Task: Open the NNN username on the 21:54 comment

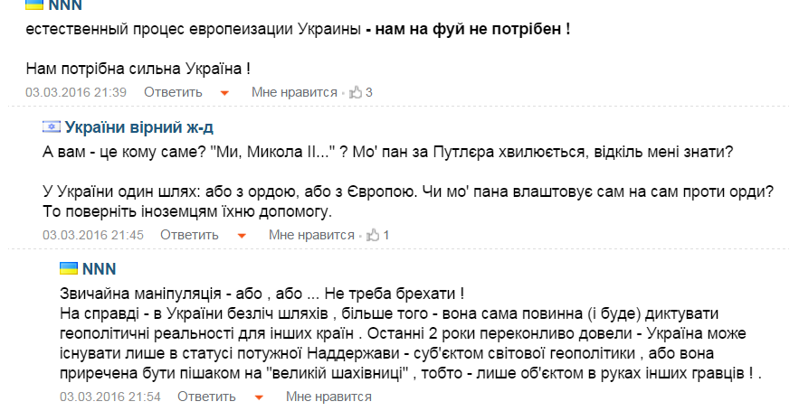Action: pos(99,268)
